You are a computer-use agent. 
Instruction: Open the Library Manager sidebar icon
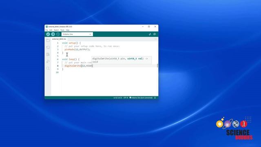pos(48,54)
